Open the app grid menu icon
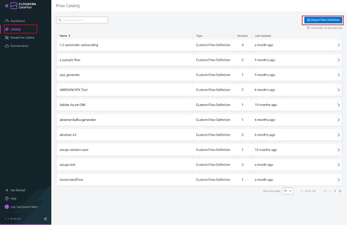347x225 pixels. tap(7, 6)
